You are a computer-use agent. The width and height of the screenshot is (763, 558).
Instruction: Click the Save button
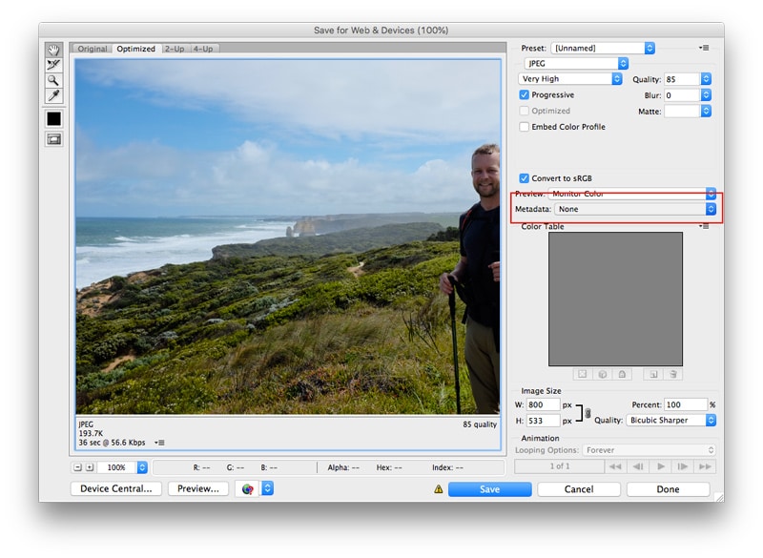489,489
